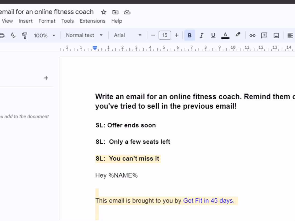Increase font size with the plus button

(x=176, y=35)
